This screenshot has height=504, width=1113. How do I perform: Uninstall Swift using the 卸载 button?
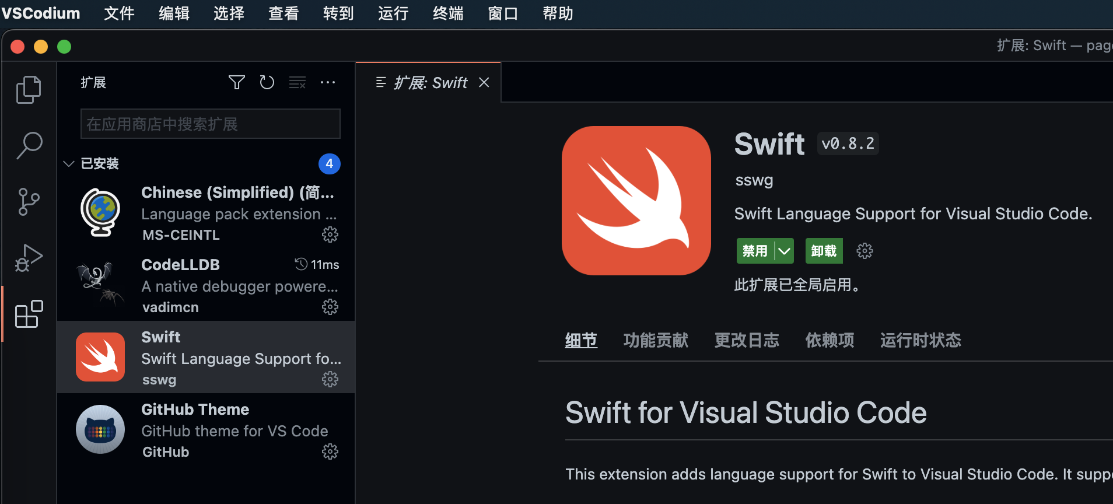[x=824, y=251]
